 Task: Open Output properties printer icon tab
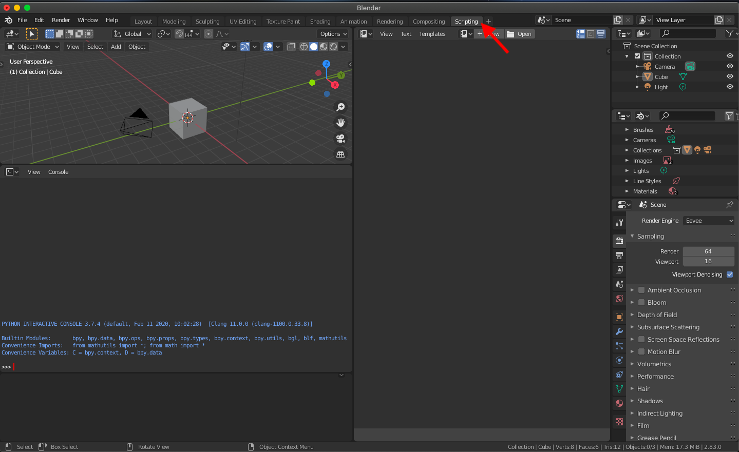[x=619, y=255]
